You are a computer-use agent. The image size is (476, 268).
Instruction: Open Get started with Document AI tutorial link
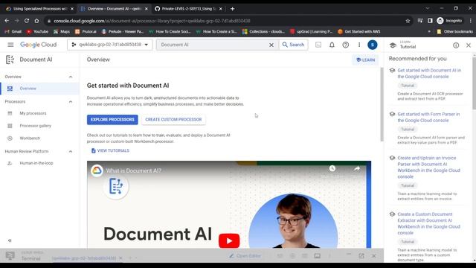429,73
